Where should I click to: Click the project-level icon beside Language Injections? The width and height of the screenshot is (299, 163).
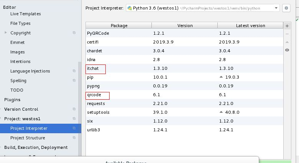pos(74,71)
